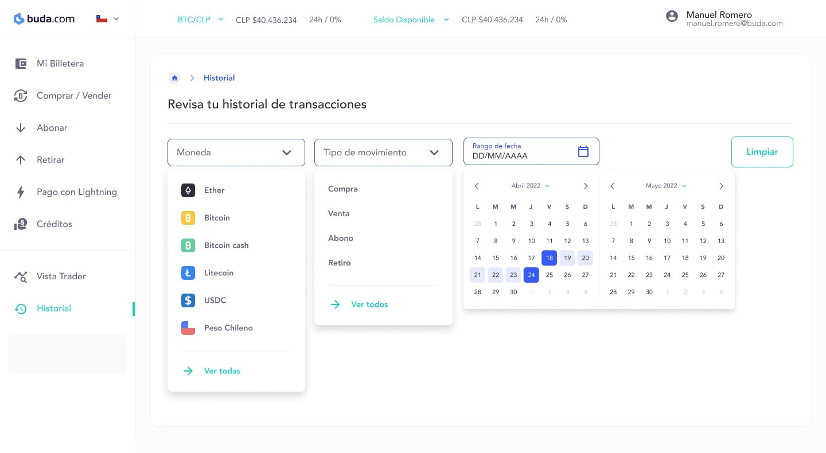Open the BTC/CLP market selector
The width and height of the screenshot is (826, 453).
pos(200,19)
